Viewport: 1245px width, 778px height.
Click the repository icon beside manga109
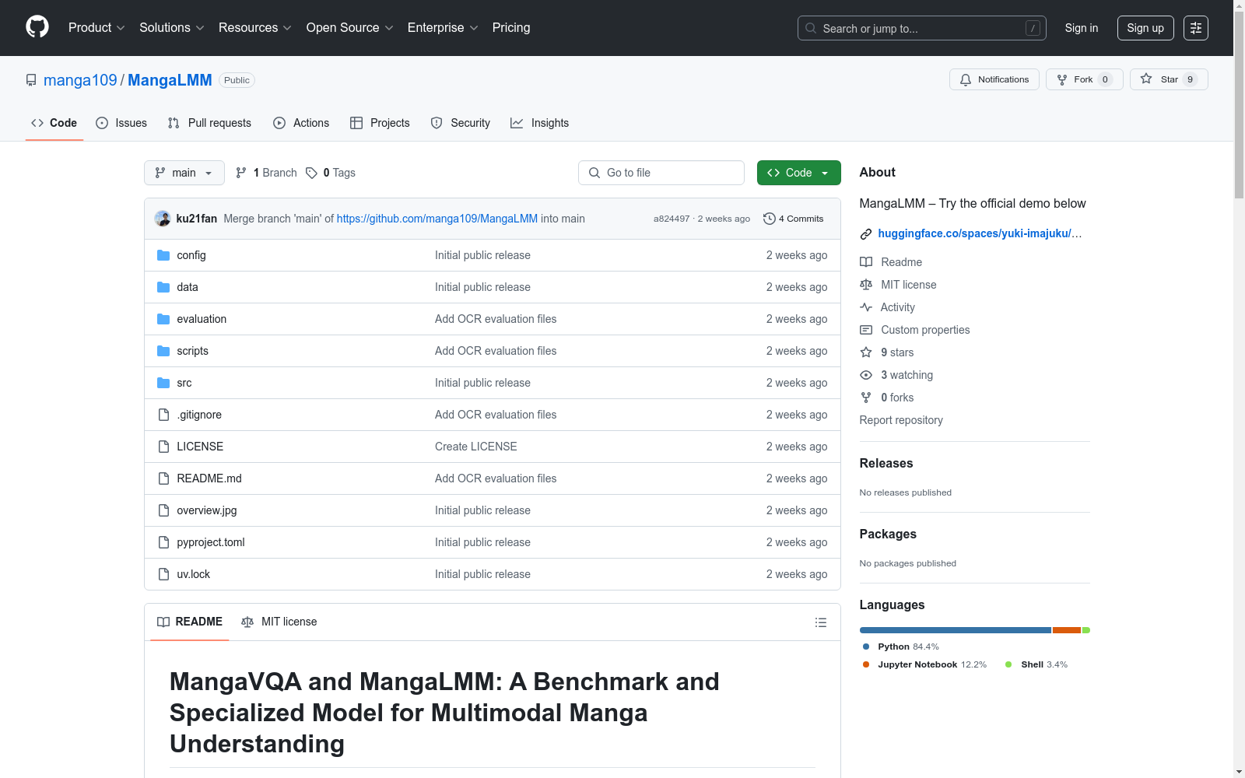coord(31,80)
